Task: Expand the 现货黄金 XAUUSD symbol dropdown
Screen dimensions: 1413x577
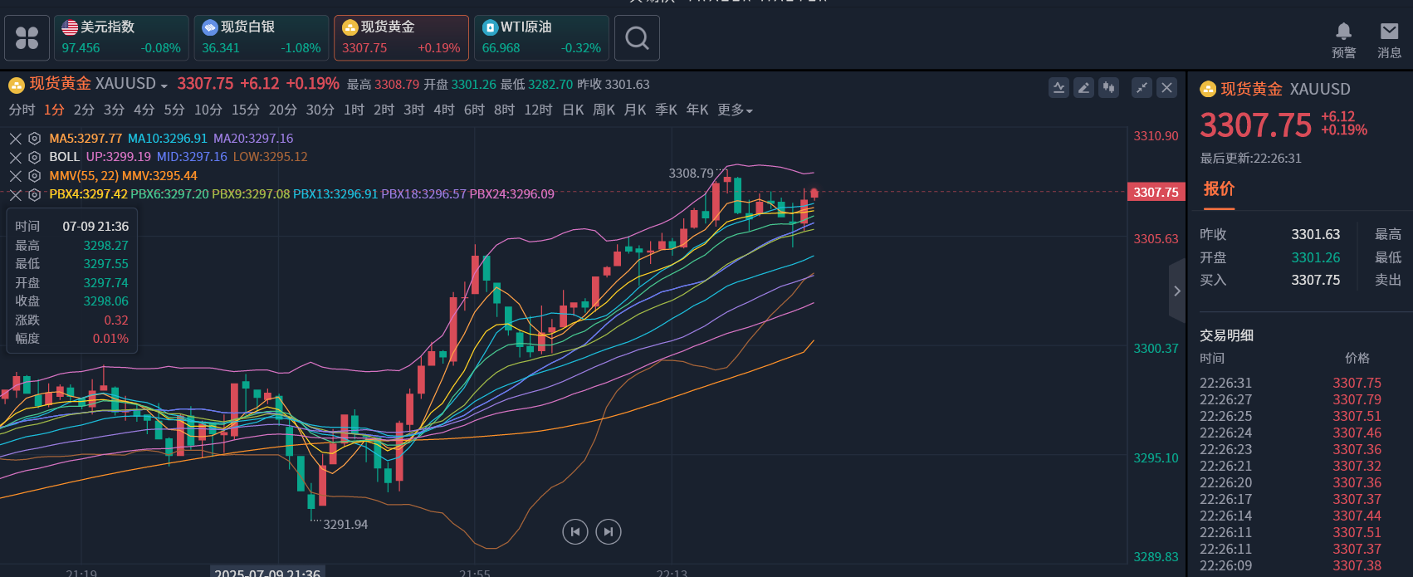Action: (x=164, y=86)
